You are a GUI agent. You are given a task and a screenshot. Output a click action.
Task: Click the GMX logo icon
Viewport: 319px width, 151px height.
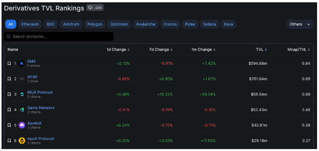(x=22, y=63)
